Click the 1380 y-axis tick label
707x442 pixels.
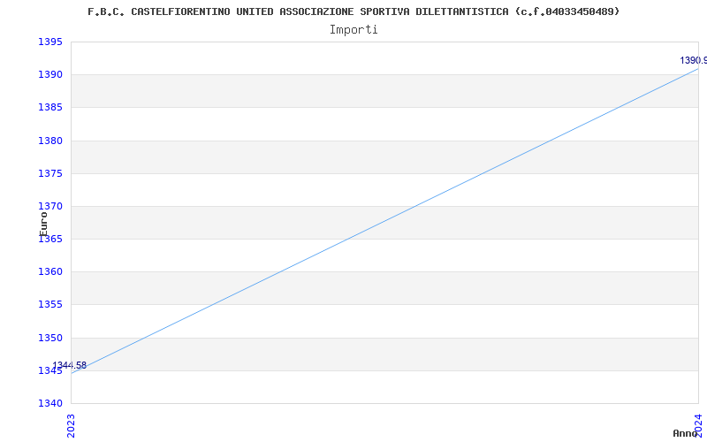pos(50,141)
